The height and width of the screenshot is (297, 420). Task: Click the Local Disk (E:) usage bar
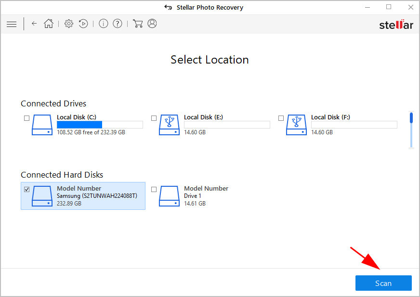coord(227,125)
